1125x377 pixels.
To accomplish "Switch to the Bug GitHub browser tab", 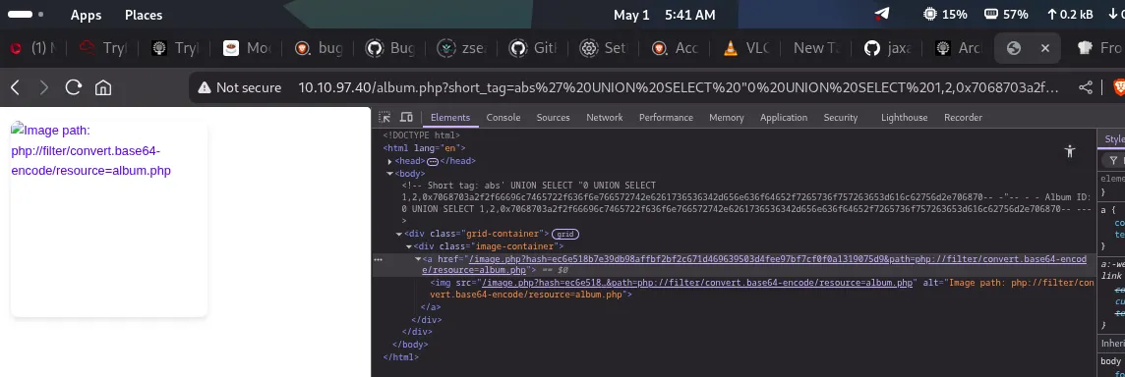I will click(x=391, y=48).
